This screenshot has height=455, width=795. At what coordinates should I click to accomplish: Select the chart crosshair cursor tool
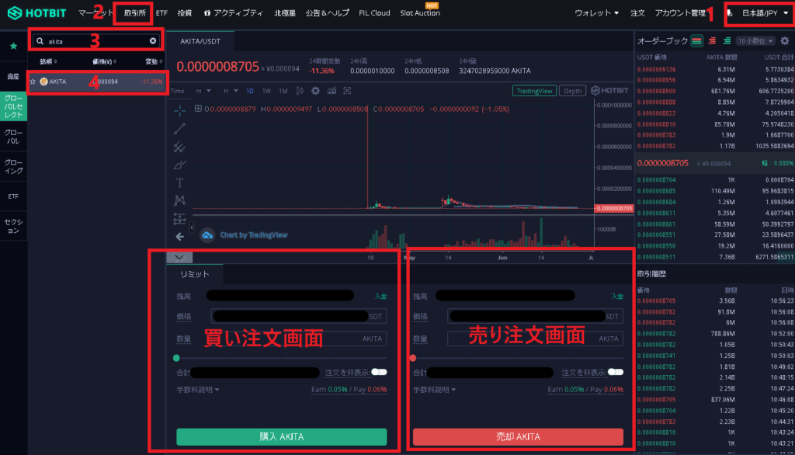pyautogui.click(x=179, y=110)
